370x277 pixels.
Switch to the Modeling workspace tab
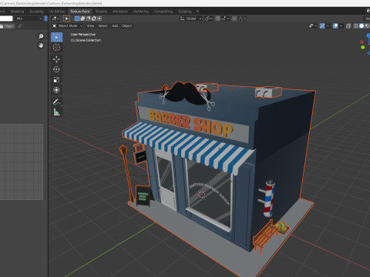(17, 12)
